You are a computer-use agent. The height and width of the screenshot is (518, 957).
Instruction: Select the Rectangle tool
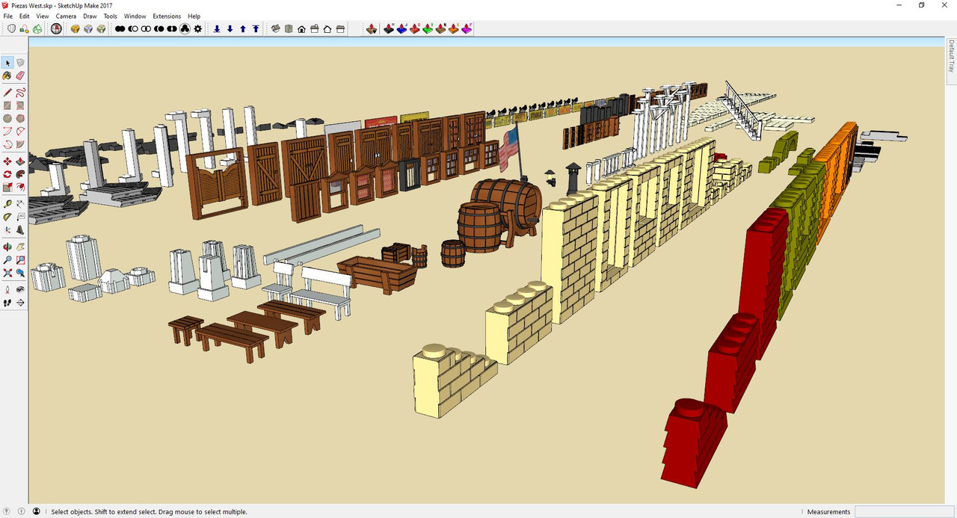pyautogui.click(x=7, y=105)
